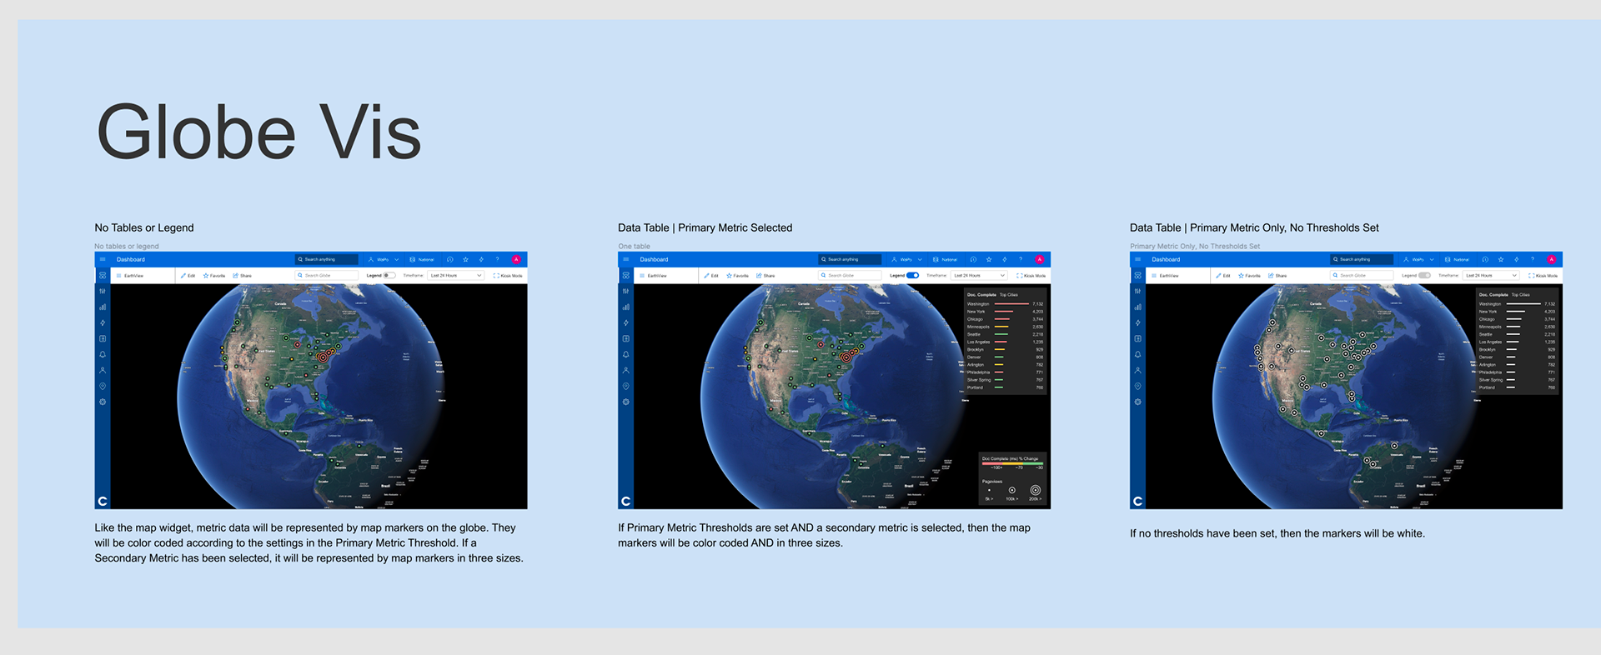The image size is (1601, 655).
Task: Click Favorite button in Primary Metric Selected mockup
Action: click(x=738, y=275)
